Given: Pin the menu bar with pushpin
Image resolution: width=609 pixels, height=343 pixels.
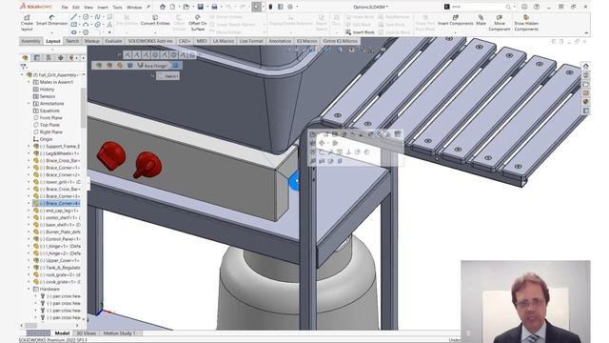Looking at the screenshot, I should (148, 7).
